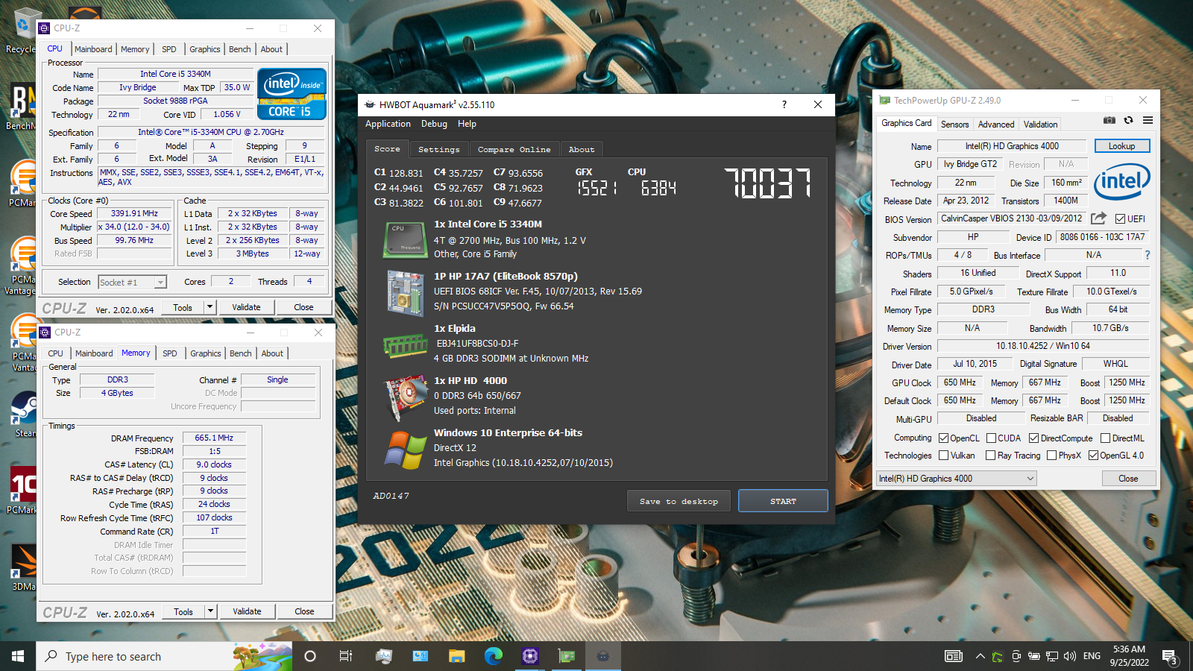Toggle the OpenGL 4.0 checkbox
This screenshot has height=671, width=1193.
(1093, 456)
